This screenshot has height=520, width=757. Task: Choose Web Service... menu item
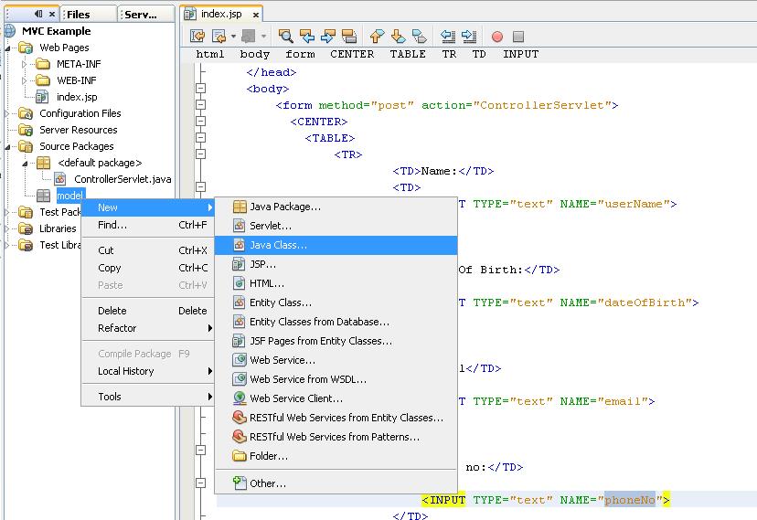pos(336,360)
